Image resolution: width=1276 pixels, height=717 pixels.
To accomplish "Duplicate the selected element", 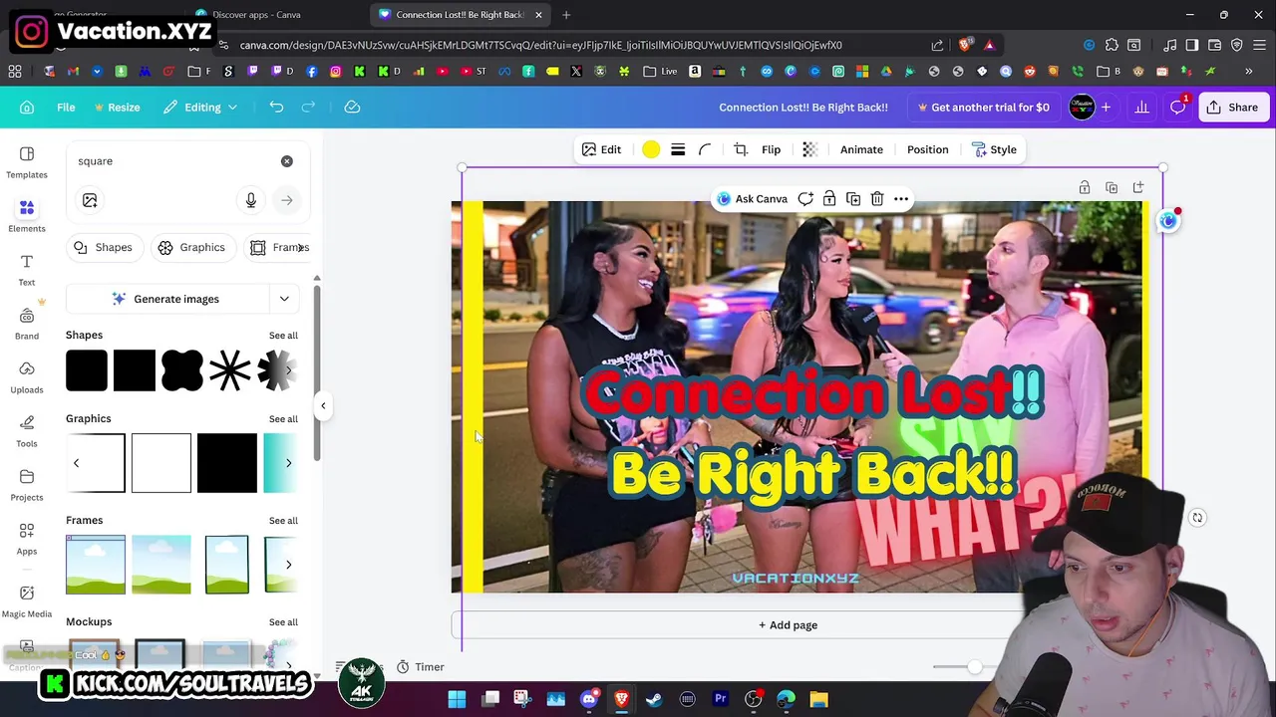I will coord(853,199).
